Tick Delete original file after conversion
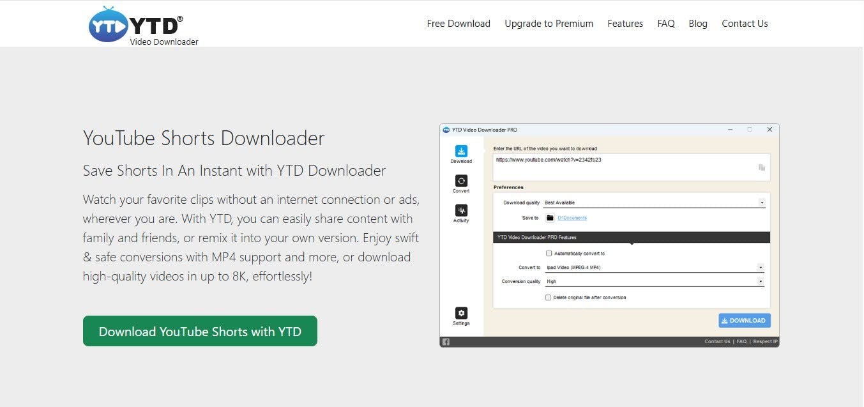The image size is (864, 407). pyautogui.click(x=548, y=297)
